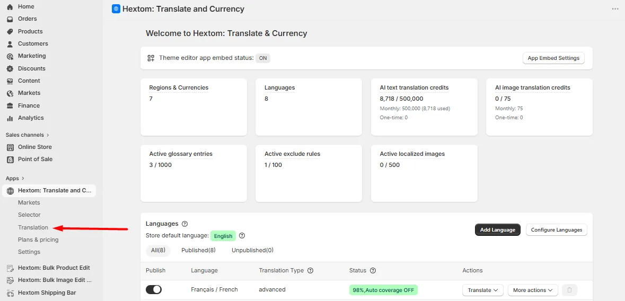This screenshot has height=301, width=625.
Task: Open the Selector submenu item
Action: point(29,215)
